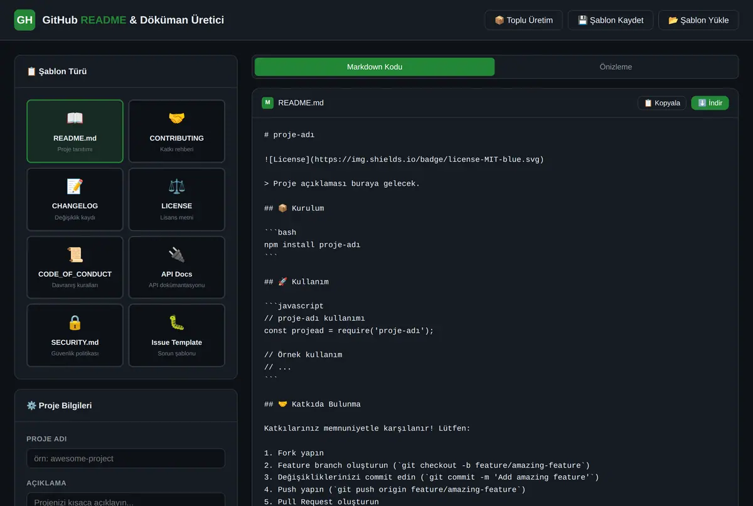Select the CODE_OF_CONDUCT scroll icon
753x506 pixels.
75,254
